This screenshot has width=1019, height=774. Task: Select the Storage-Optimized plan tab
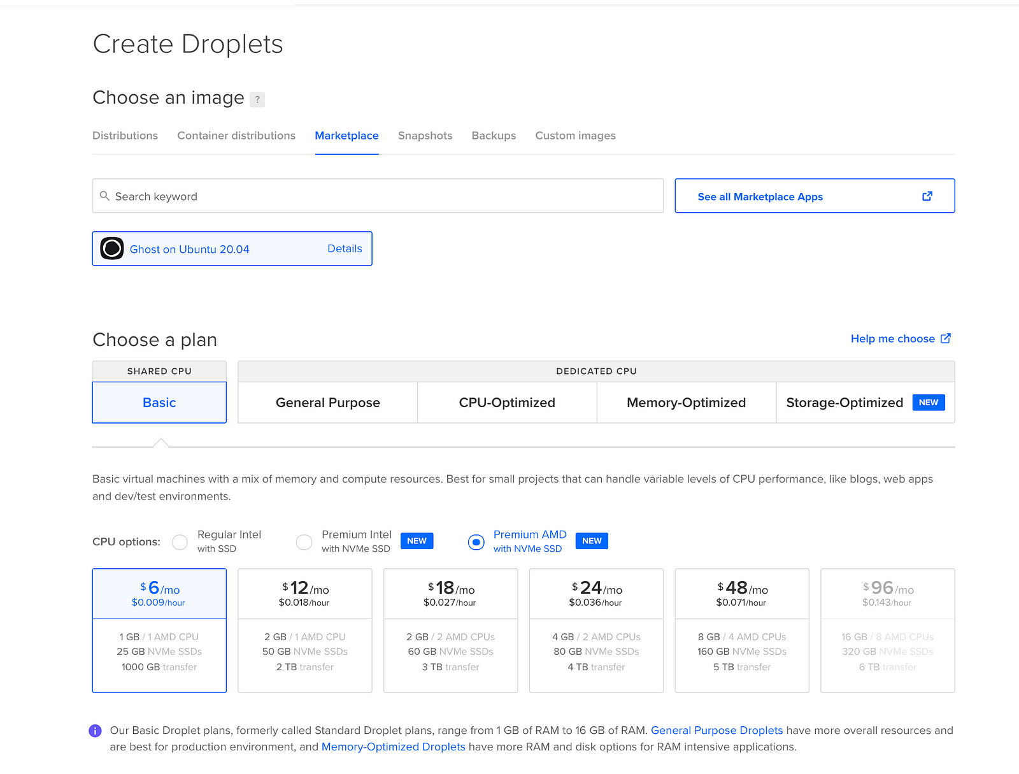865,403
